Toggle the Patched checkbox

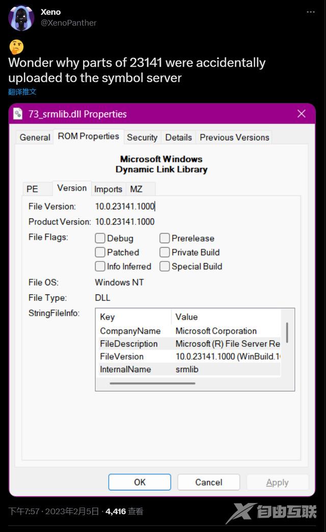tap(100, 252)
